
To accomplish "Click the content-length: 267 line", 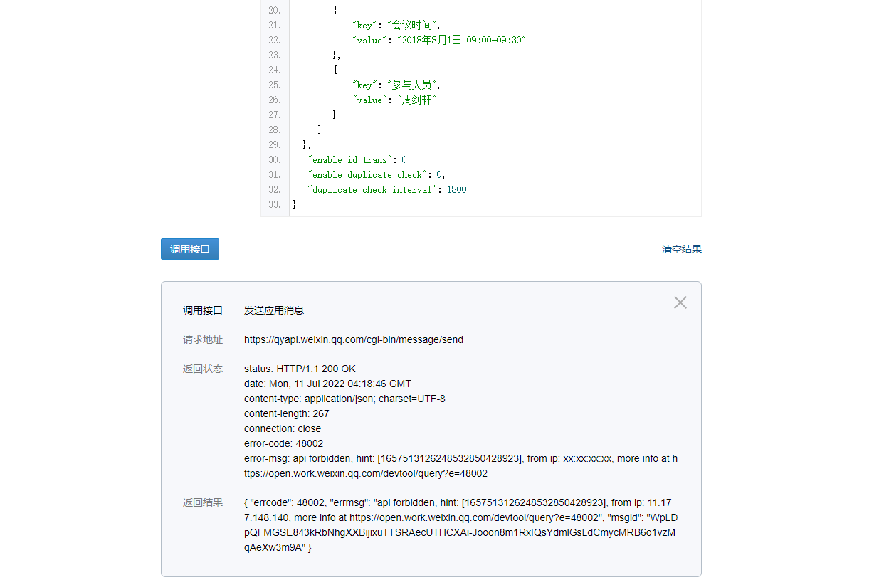I will (x=287, y=413).
